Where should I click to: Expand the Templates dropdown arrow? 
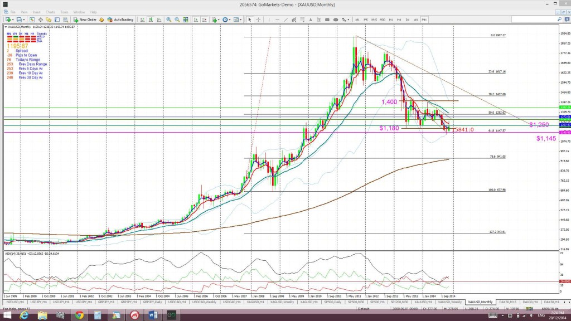241,20
